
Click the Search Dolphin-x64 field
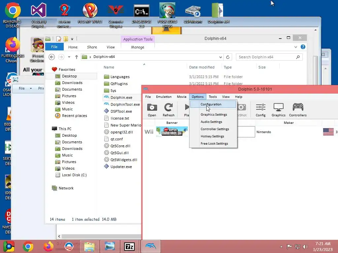pyautogui.click(x=269, y=57)
